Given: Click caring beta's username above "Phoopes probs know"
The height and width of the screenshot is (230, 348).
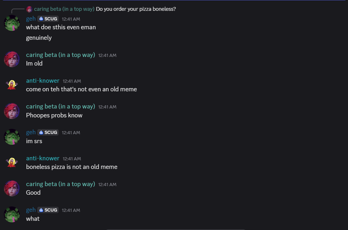Looking at the screenshot, I should [x=61, y=107].
